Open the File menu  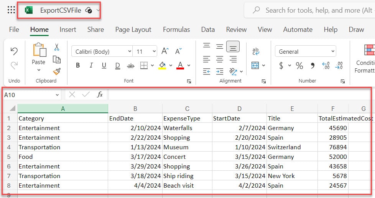[x=14, y=30]
